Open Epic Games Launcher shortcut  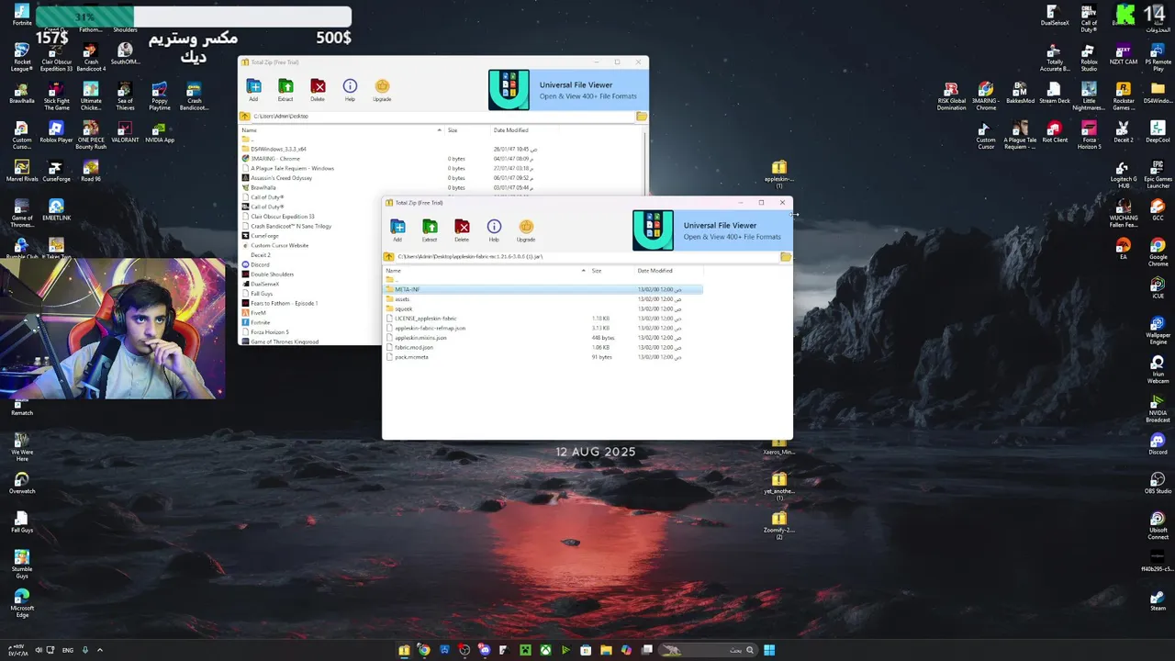(x=1158, y=174)
